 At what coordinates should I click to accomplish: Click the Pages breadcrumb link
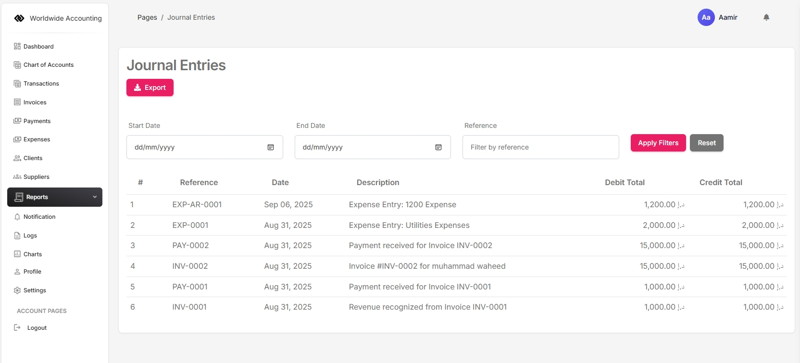click(x=147, y=17)
